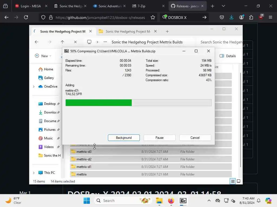277x207 pixels.
Task: Click the GitHub URL address bar
Action: [x=100, y=18]
